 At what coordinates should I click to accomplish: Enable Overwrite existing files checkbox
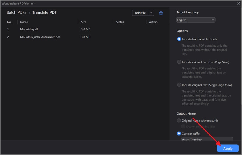183,127
